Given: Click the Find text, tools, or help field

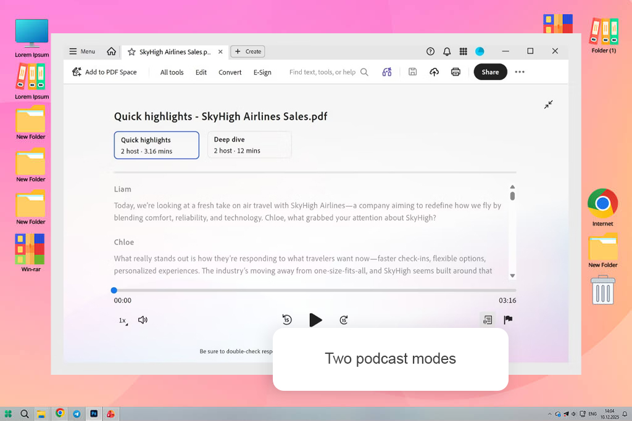Looking at the screenshot, I should (x=322, y=72).
